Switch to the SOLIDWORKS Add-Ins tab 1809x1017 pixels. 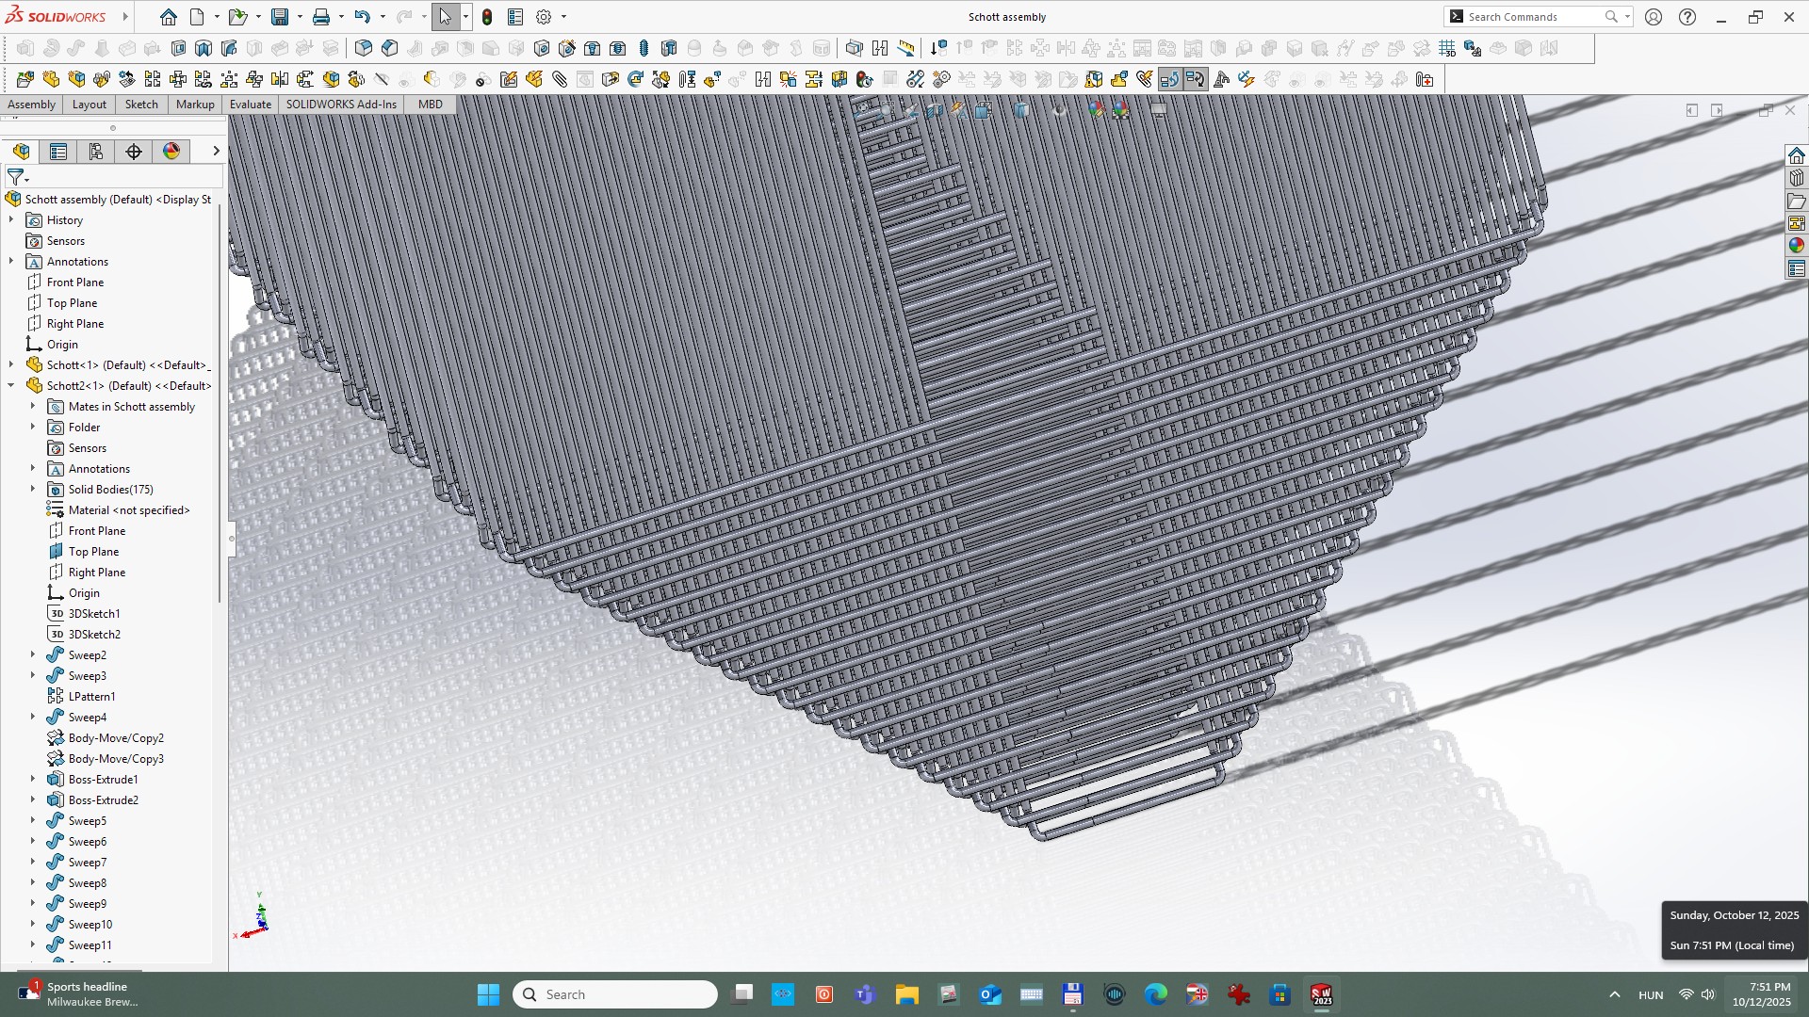341,105
